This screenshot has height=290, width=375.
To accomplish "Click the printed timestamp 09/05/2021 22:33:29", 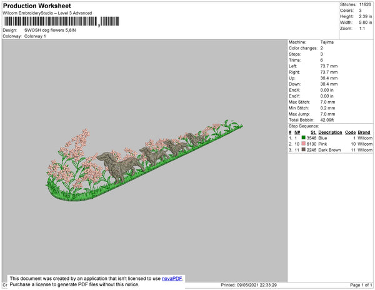I will 257,285.
